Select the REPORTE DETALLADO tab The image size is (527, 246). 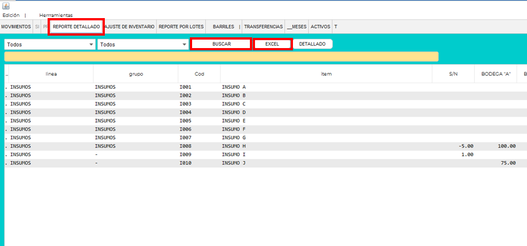(76, 27)
